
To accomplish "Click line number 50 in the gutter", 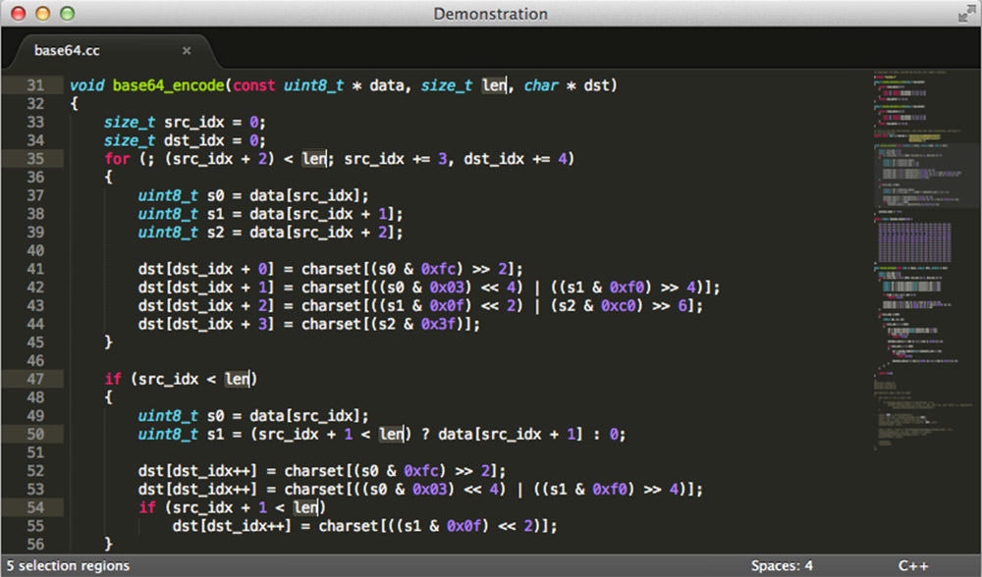I will (x=35, y=435).
